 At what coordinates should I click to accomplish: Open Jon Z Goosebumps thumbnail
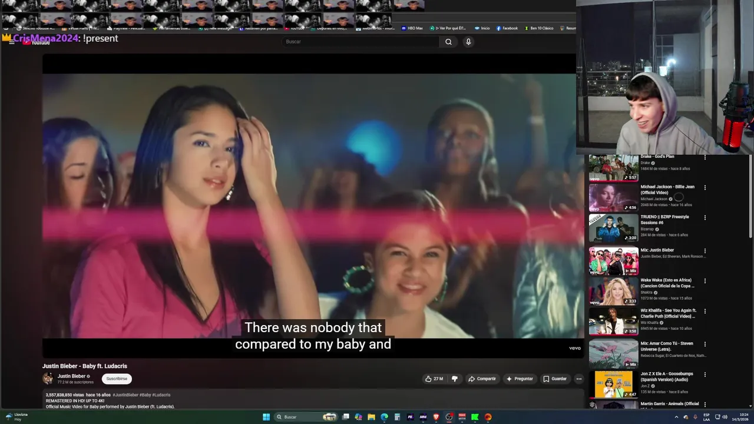point(613,384)
